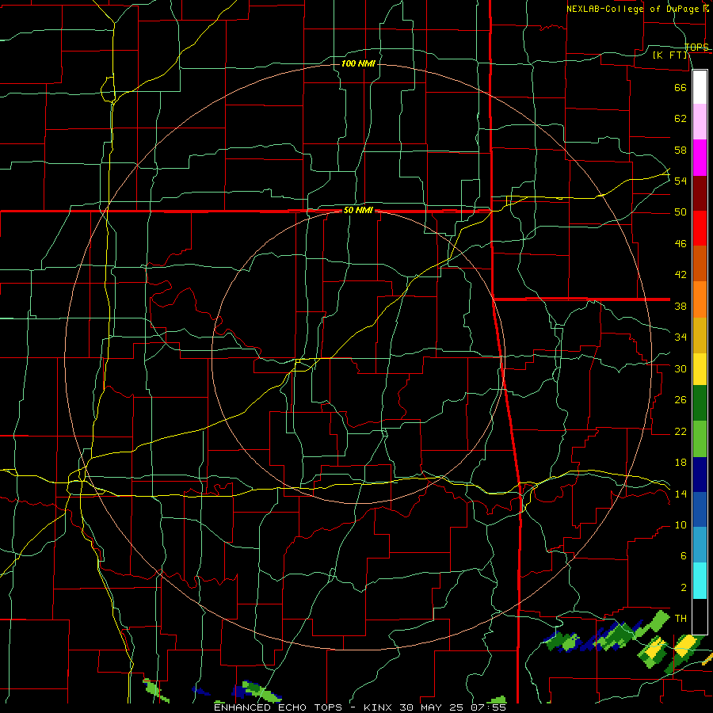Image resolution: width=713 pixels, height=713 pixels.
Task: Click the navy blue legend swatch
Action: (700, 475)
